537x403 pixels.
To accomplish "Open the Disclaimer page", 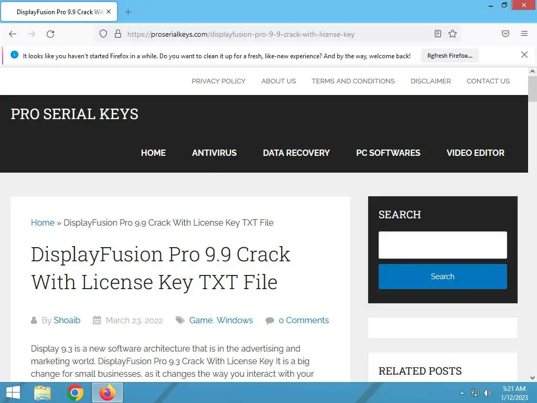I will click(431, 81).
